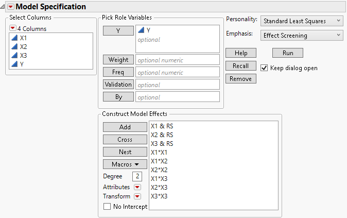Select Y in the Select Columns list
The height and width of the screenshot is (218, 347).
(x=22, y=64)
